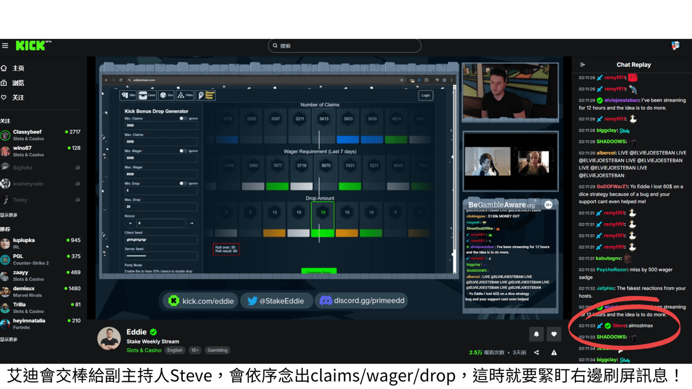Click the Twitter bird on the @StakeEddie banner
This screenshot has height=389, width=692.
tap(252, 301)
